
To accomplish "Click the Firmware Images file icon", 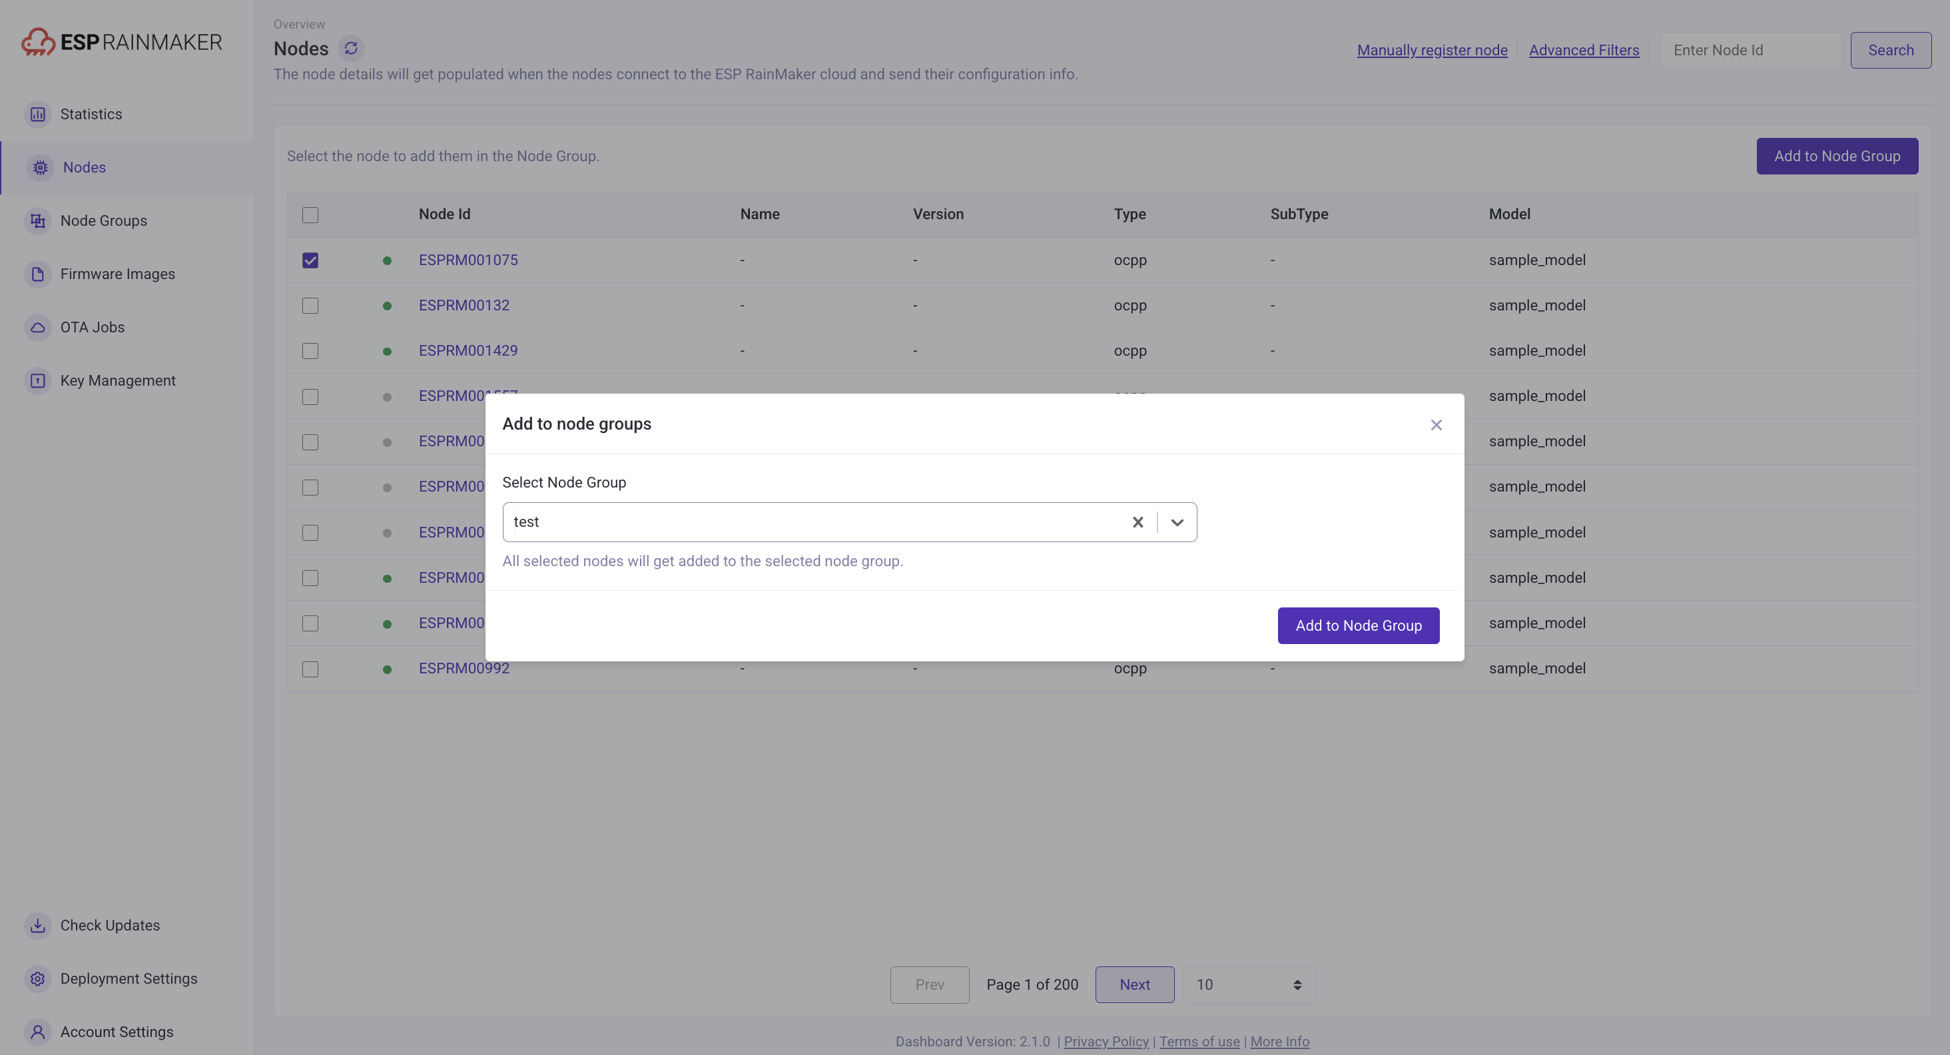I will [x=38, y=274].
